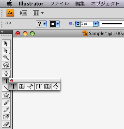Screen dimensions: 124x129
Task: Open the オブジェクト menu
Action: 105,4
